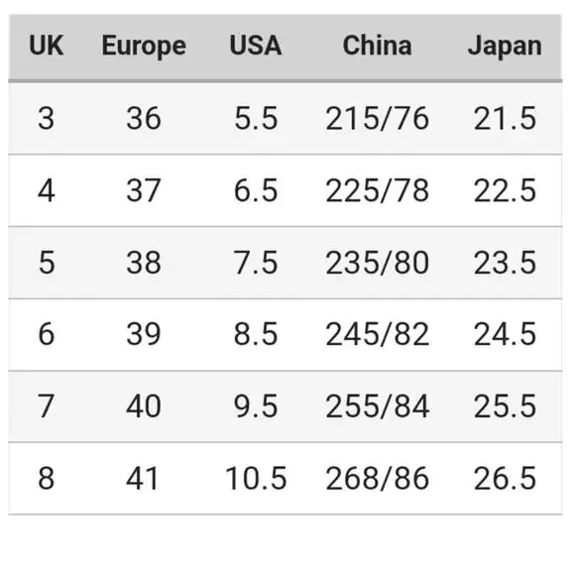
Task: Click the China size 225/78 value
Action: pos(377,190)
